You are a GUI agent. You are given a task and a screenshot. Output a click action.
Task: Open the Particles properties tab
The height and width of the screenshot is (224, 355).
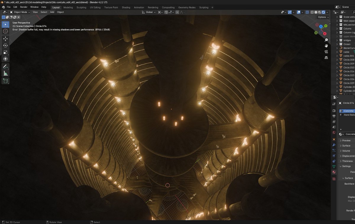click(334, 150)
